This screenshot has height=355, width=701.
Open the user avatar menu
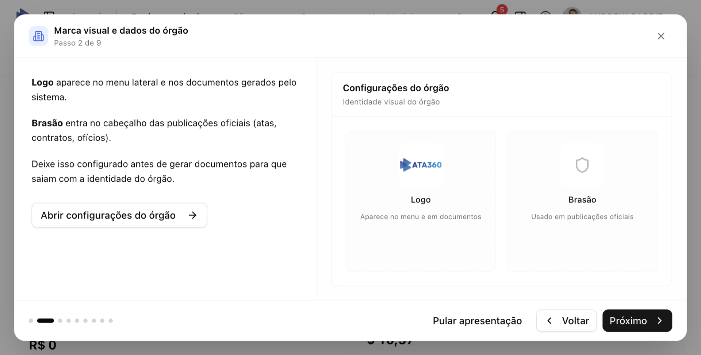[571, 12]
